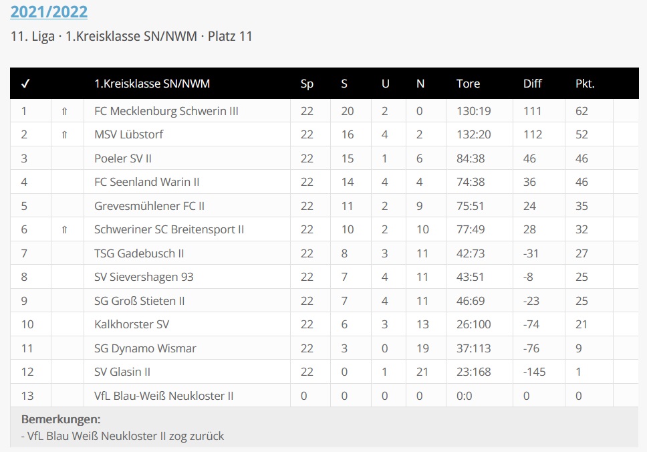Click promotion arrow beside Schweriner SC Breitensport II
The image size is (647, 452).
pos(64,229)
